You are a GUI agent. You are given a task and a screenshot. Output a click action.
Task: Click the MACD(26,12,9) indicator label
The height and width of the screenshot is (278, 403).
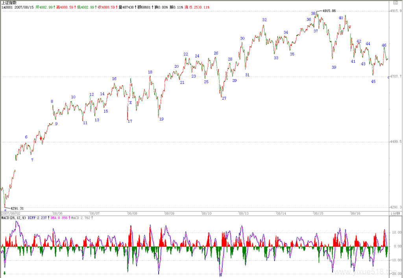pyautogui.click(x=13, y=218)
